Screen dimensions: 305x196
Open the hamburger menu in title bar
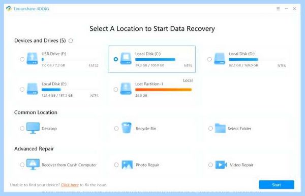click(278, 9)
